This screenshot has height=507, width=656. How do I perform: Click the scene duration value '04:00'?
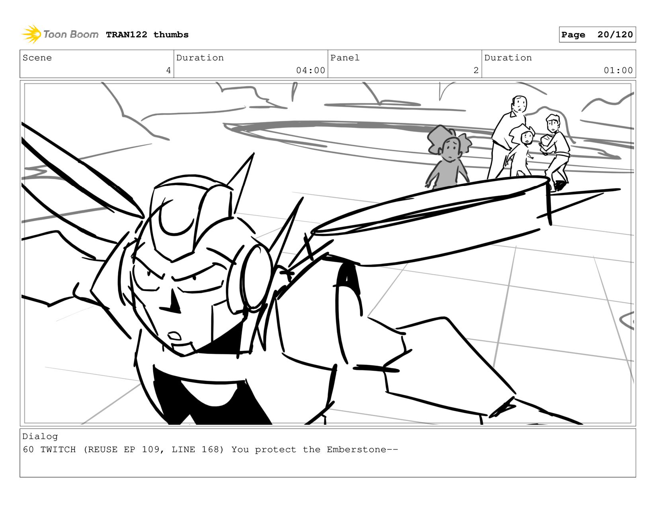tap(310, 70)
